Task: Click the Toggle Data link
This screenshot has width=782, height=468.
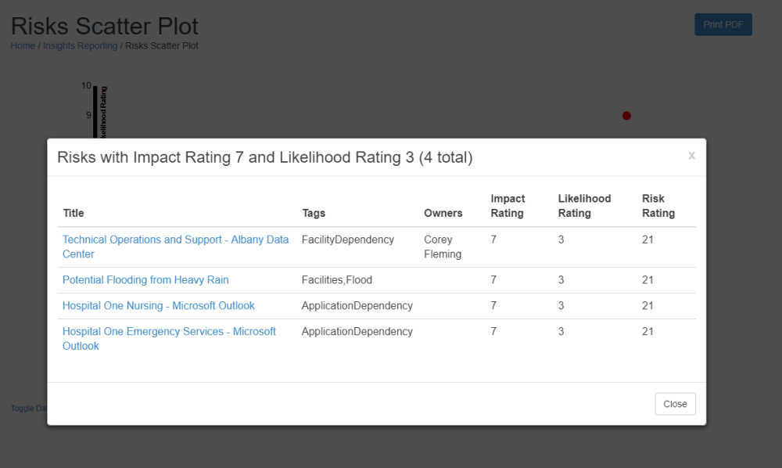Action: [29, 408]
